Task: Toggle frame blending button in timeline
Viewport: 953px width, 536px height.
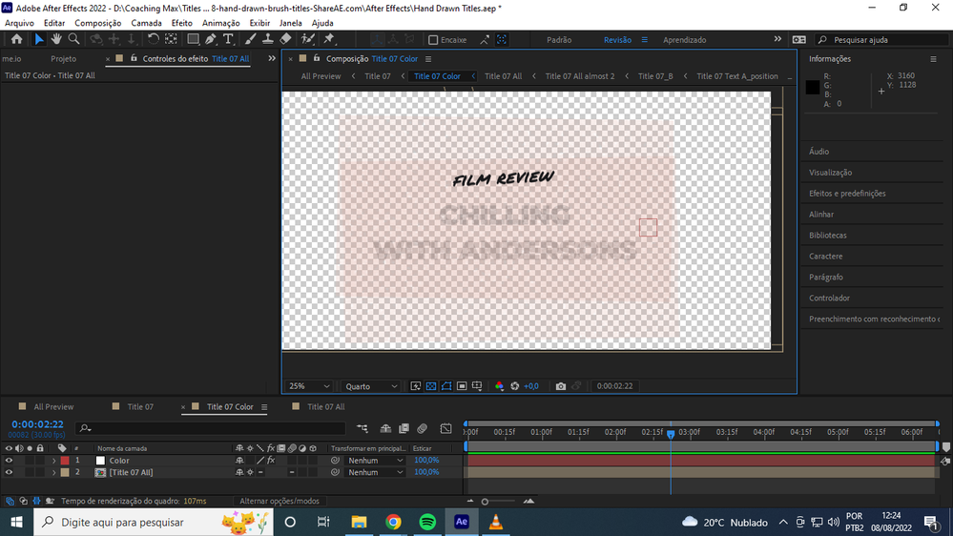Action: pyautogui.click(x=404, y=428)
